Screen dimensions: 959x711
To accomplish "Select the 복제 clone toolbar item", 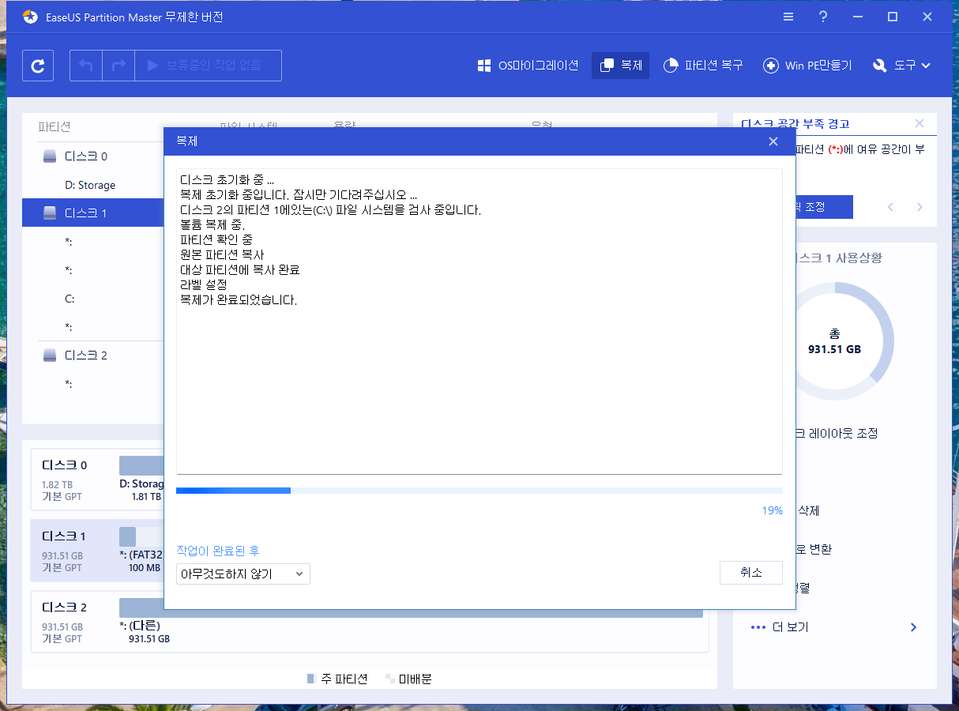I will pos(620,66).
